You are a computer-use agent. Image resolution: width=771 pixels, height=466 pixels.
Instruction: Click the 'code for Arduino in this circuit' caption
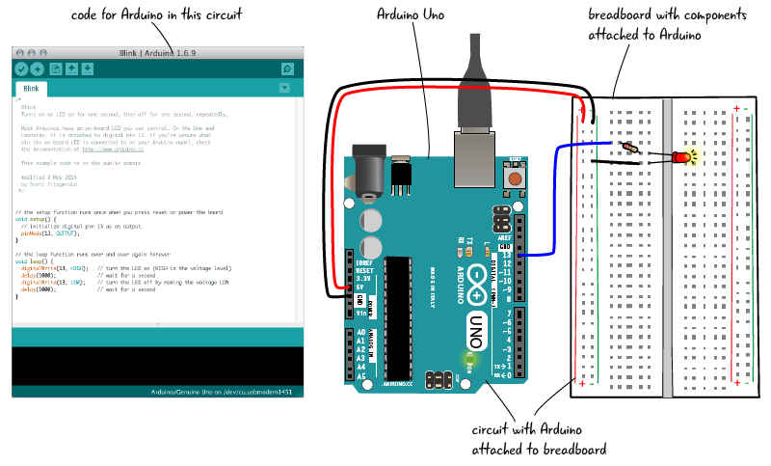pos(156,14)
